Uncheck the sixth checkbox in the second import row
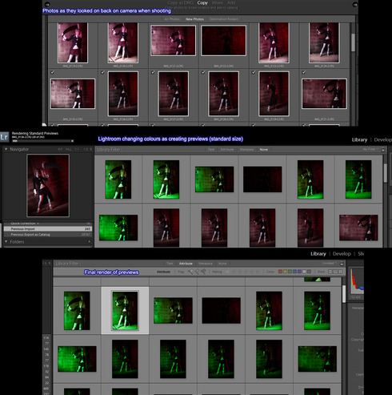Image resolution: width=392 pixels, height=395 pixels. (303, 72)
